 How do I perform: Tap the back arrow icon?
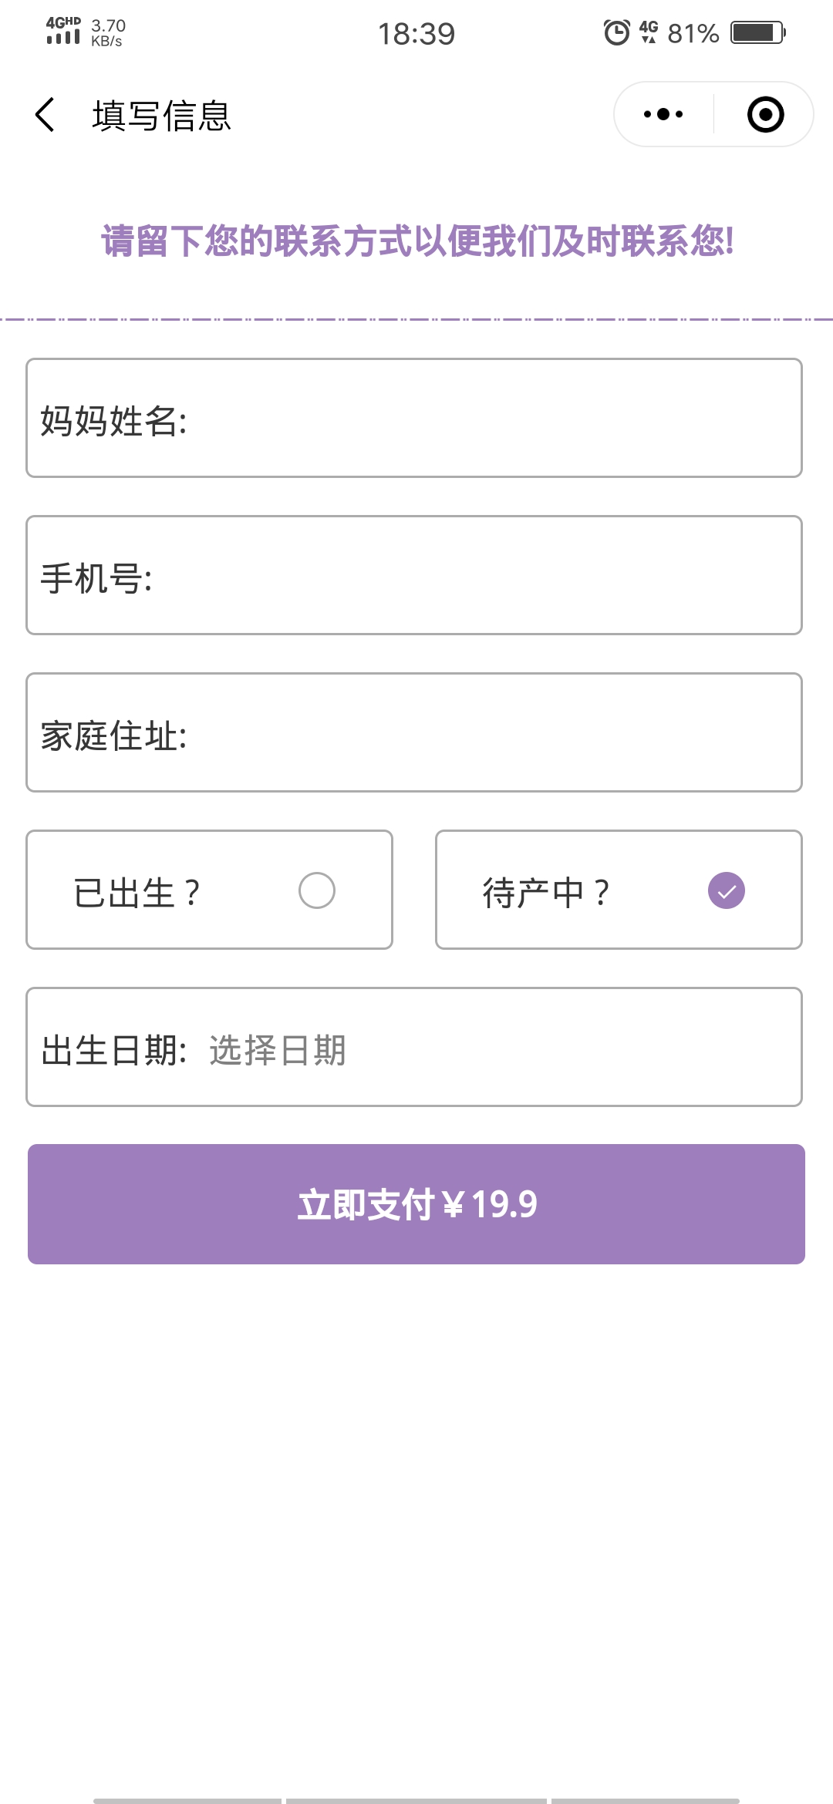pos(46,115)
